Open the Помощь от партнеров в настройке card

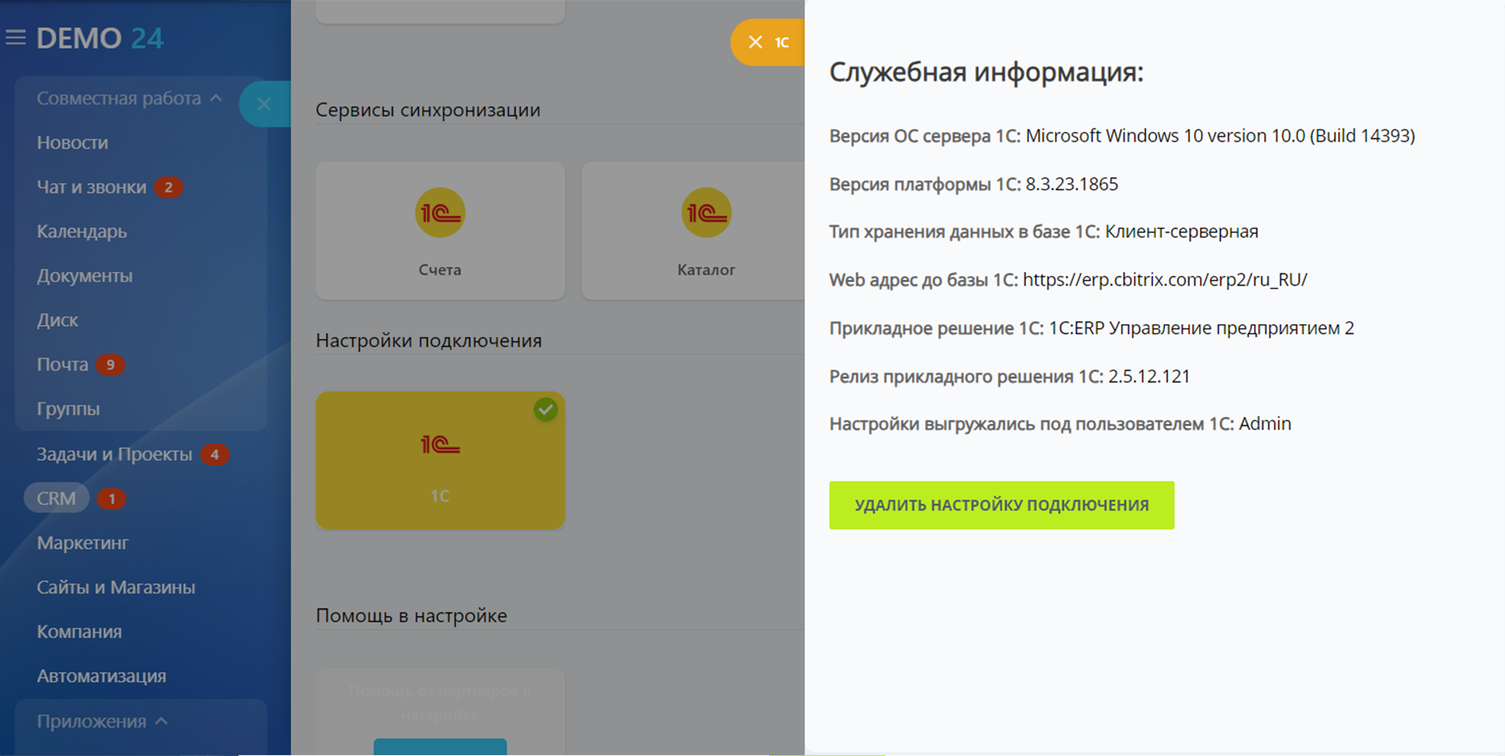tap(440, 711)
